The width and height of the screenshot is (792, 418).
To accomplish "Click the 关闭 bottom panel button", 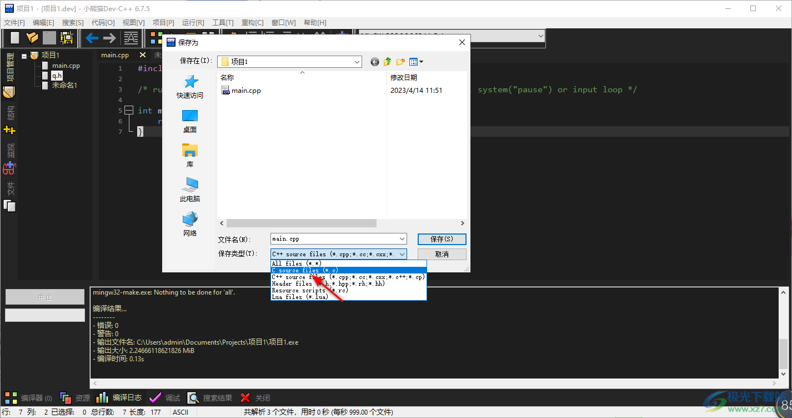I will [x=255, y=398].
